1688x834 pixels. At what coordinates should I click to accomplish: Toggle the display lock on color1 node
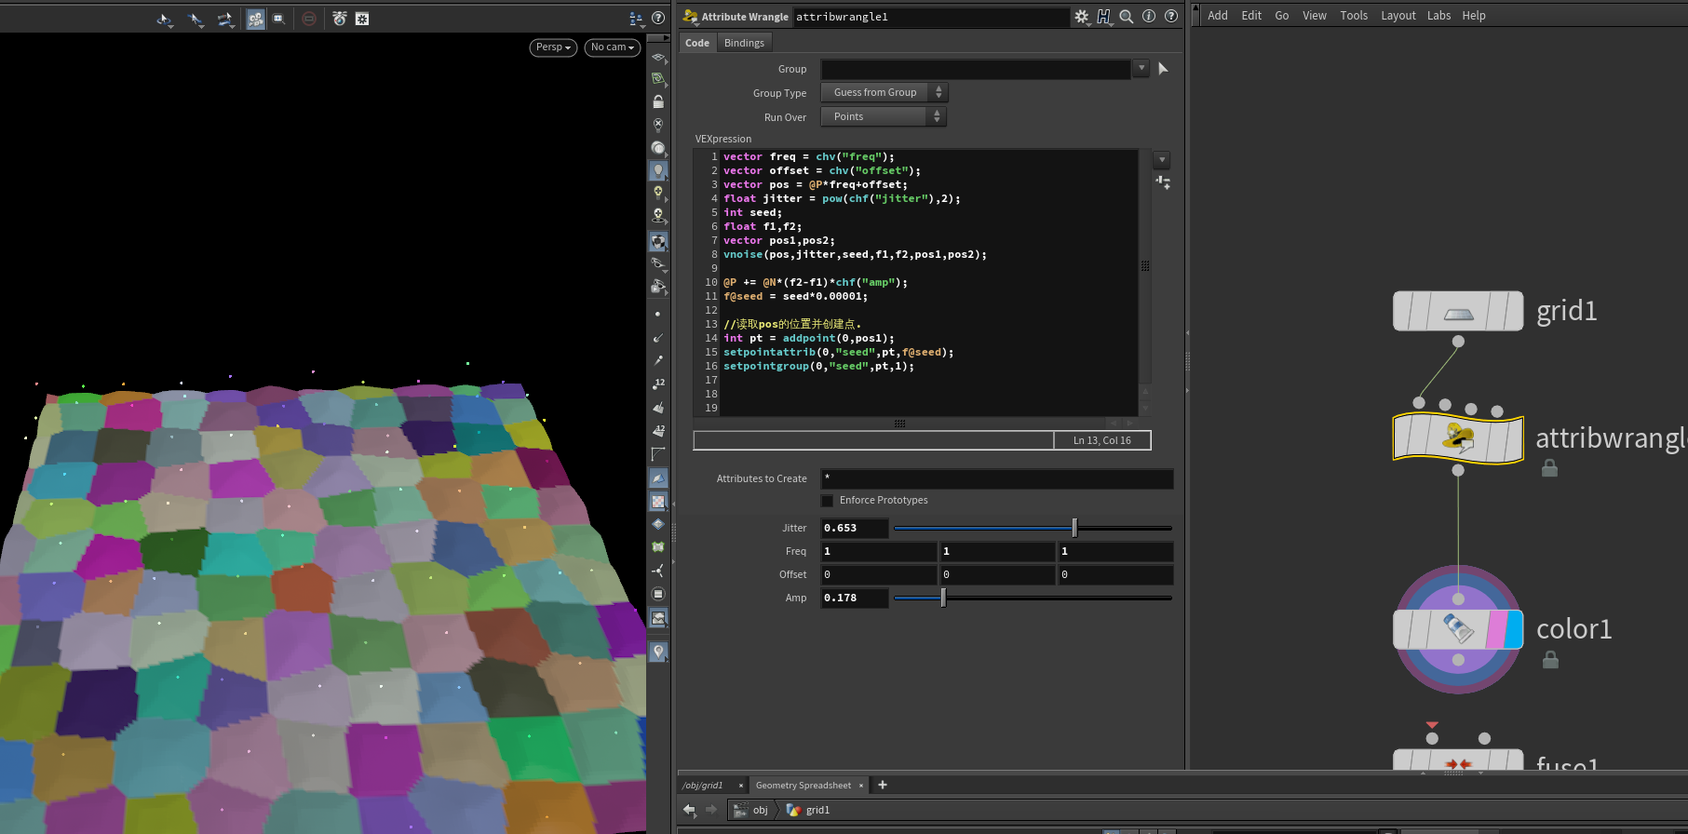pyautogui.click(x=1550, y=660)
